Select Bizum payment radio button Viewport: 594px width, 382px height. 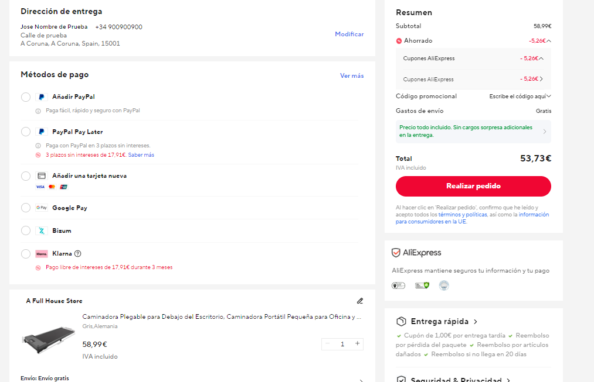pyautogui.click(x=26, y=230)
